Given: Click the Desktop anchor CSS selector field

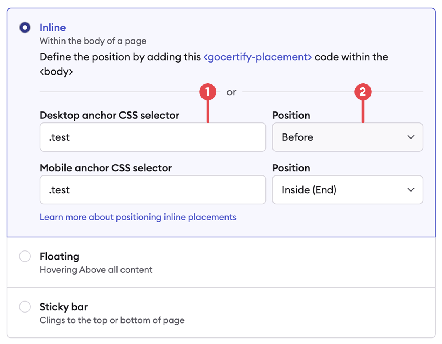Looking at the screenshot, I should click(x=153, y=137).
